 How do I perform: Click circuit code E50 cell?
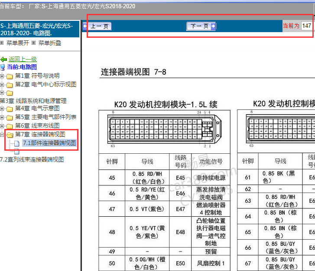point(180,263)
